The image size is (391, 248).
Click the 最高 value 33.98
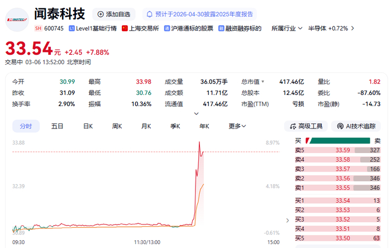point(144,82)
